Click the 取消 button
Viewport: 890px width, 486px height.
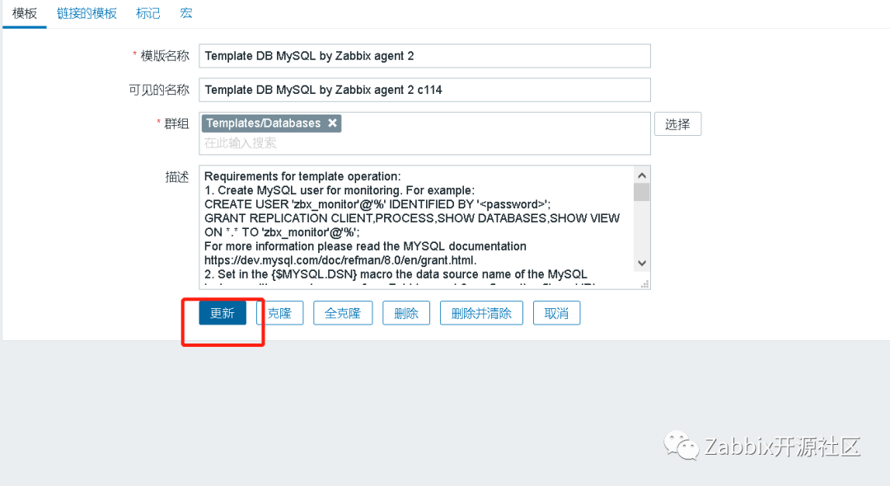click(x=557, y=313)
